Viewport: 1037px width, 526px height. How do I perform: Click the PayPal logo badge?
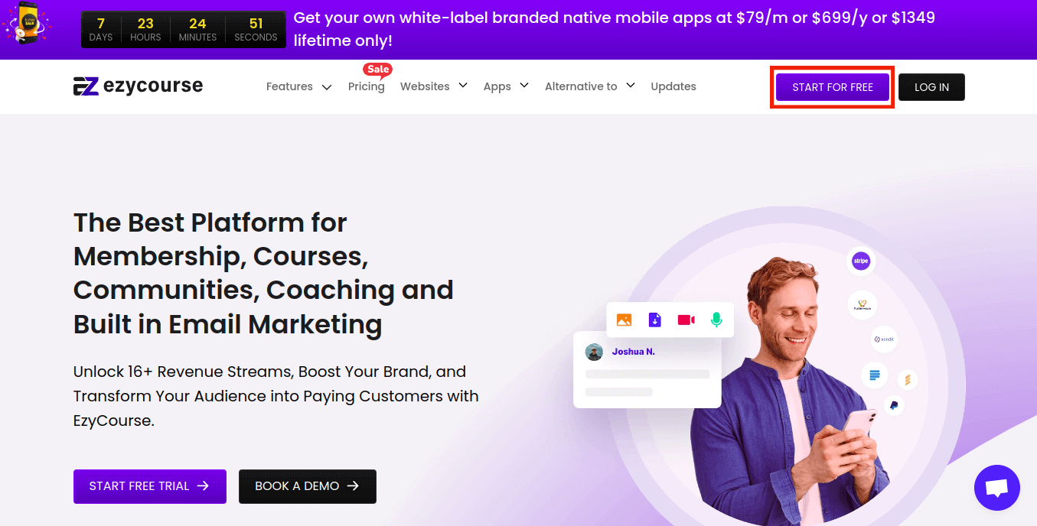[893, 405]
